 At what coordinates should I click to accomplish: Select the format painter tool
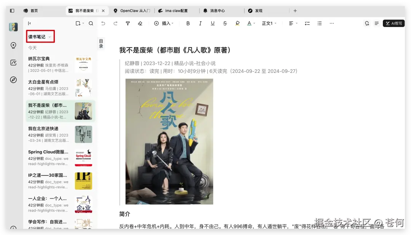tap(127, 23)
